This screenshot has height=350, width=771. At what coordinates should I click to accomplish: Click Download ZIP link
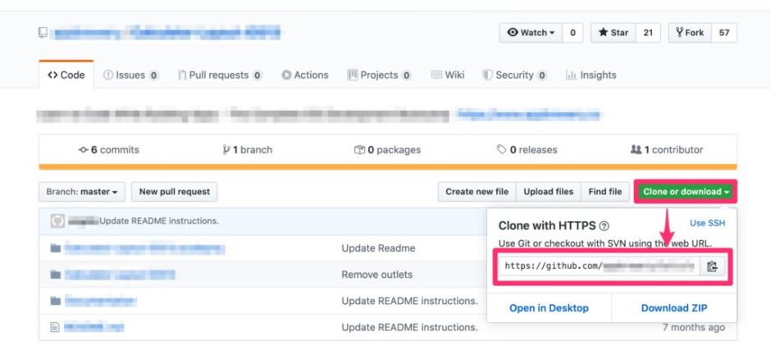(673, 308)
